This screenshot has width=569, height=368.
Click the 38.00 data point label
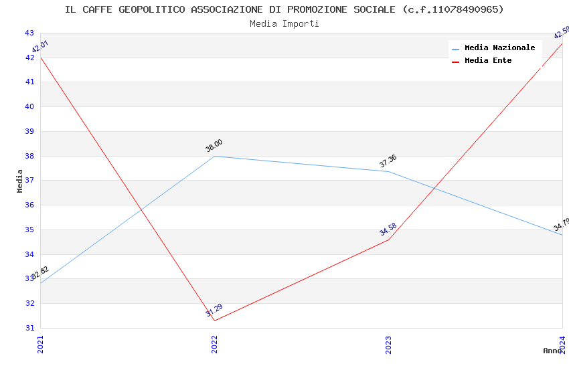(x=214, y=146)
